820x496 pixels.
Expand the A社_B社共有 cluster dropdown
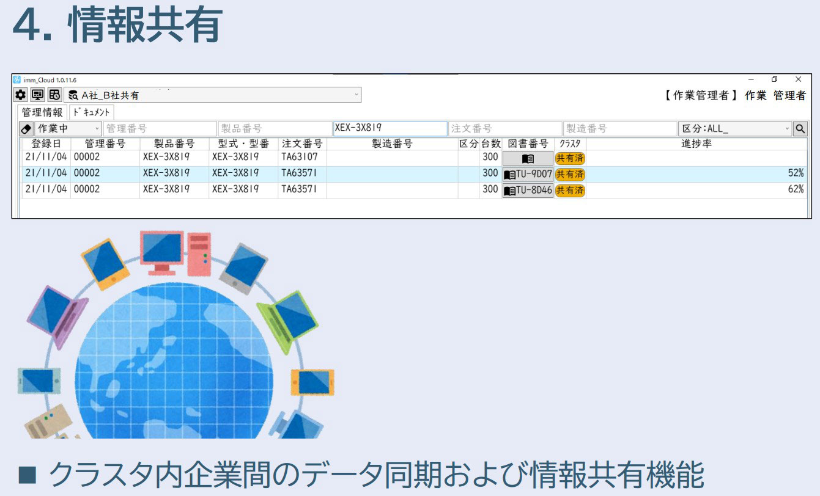pos(356,95)
